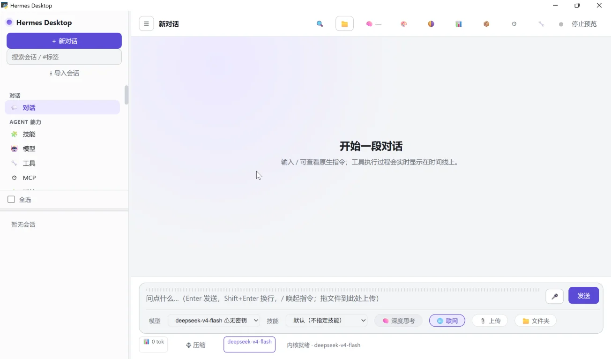Click the 内核就绪 · deepseek-v4-flash status text

(x=323, y=345)
